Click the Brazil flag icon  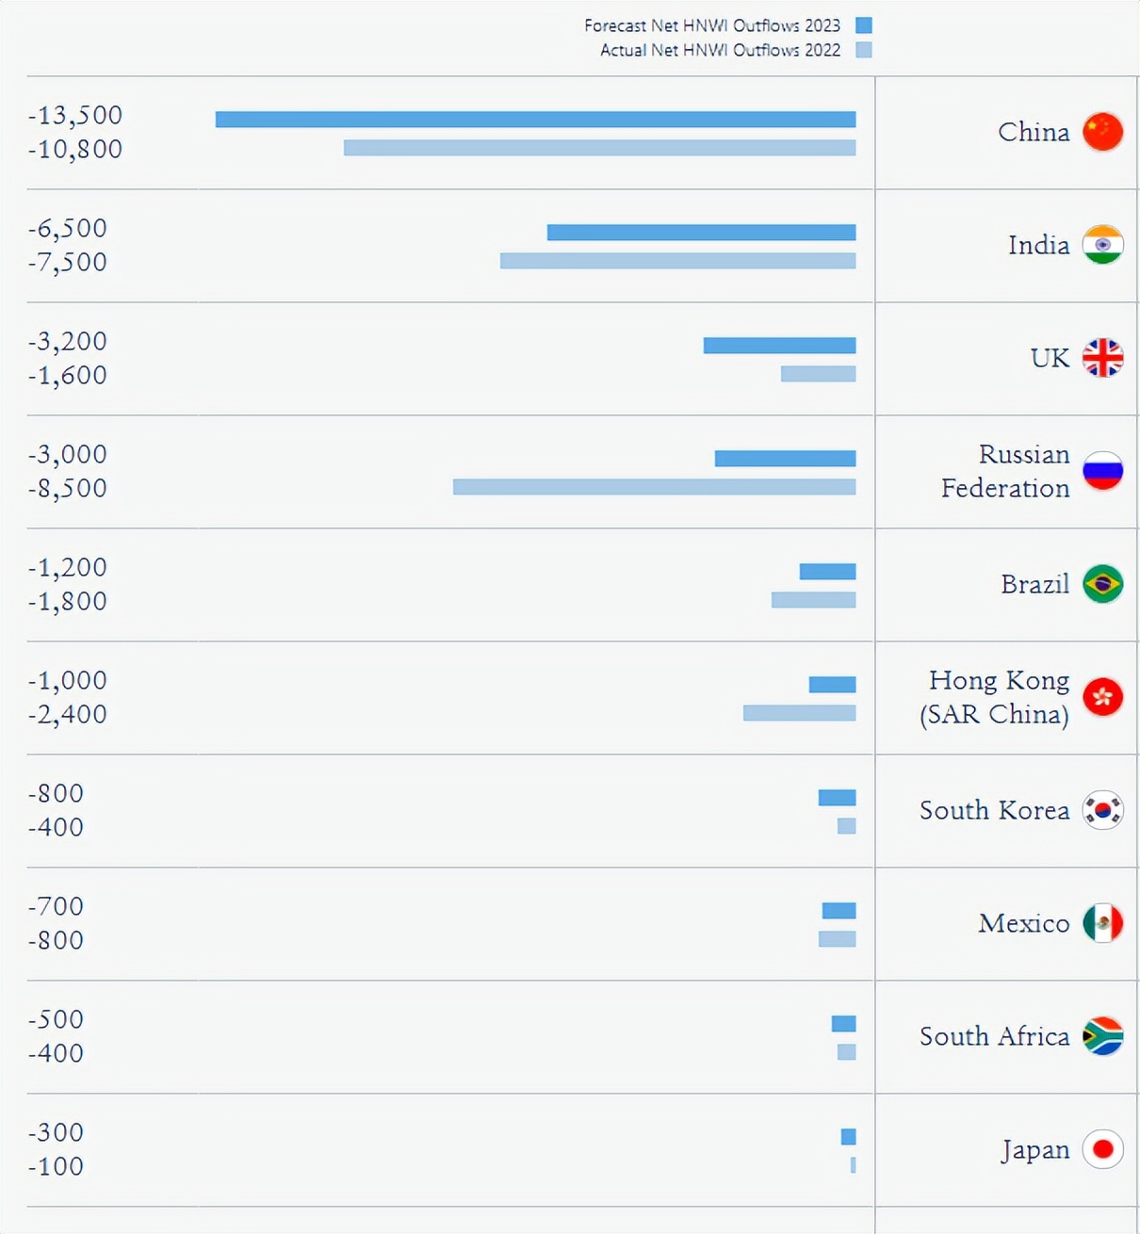[x=1102, y=584]
